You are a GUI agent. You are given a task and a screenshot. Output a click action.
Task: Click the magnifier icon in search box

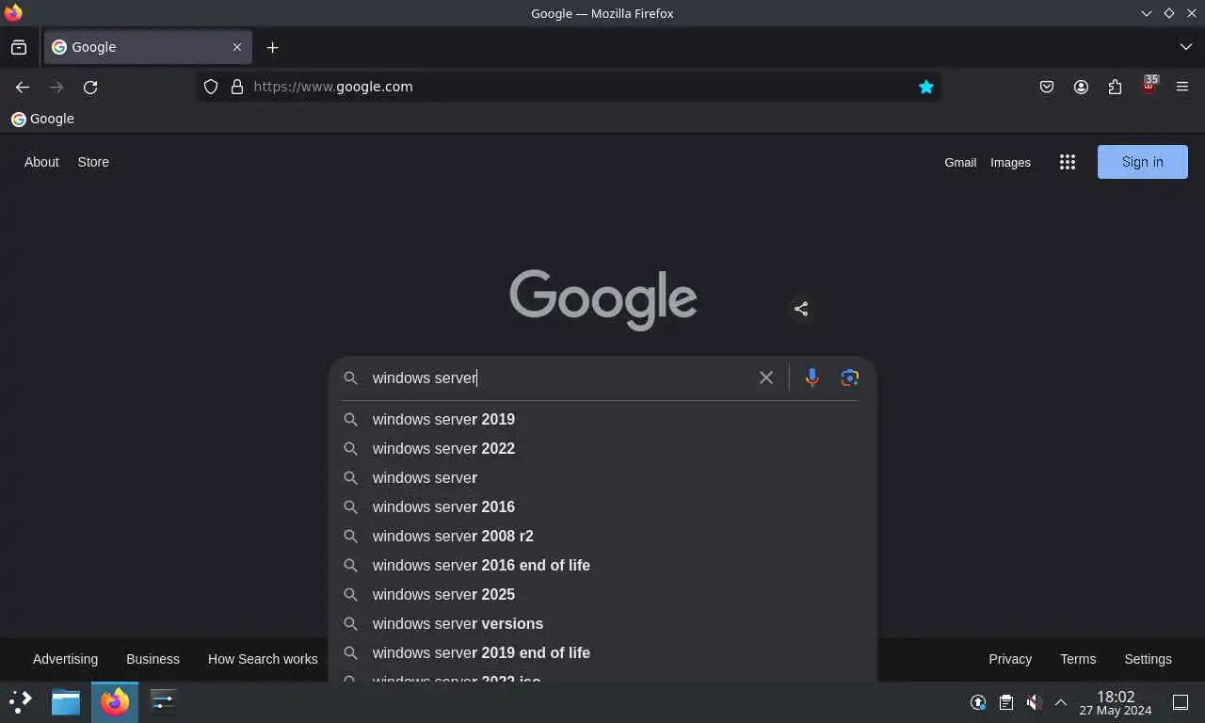tap(350, 378)
